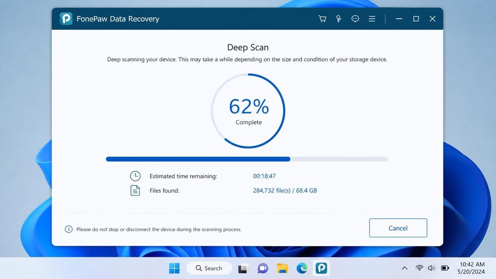This screenshot has height=279, width=496.
Task: Click the battery tray icon
Action: [x=445, y=268]
